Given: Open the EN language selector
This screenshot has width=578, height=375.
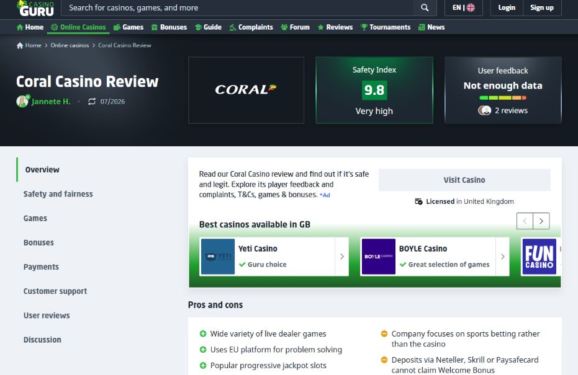Looking at the screenshot, I should click(x=464, y=7).
